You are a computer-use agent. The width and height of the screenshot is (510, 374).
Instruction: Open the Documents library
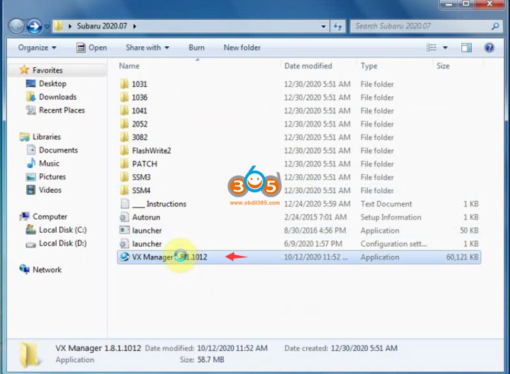[x=58, y=150]
